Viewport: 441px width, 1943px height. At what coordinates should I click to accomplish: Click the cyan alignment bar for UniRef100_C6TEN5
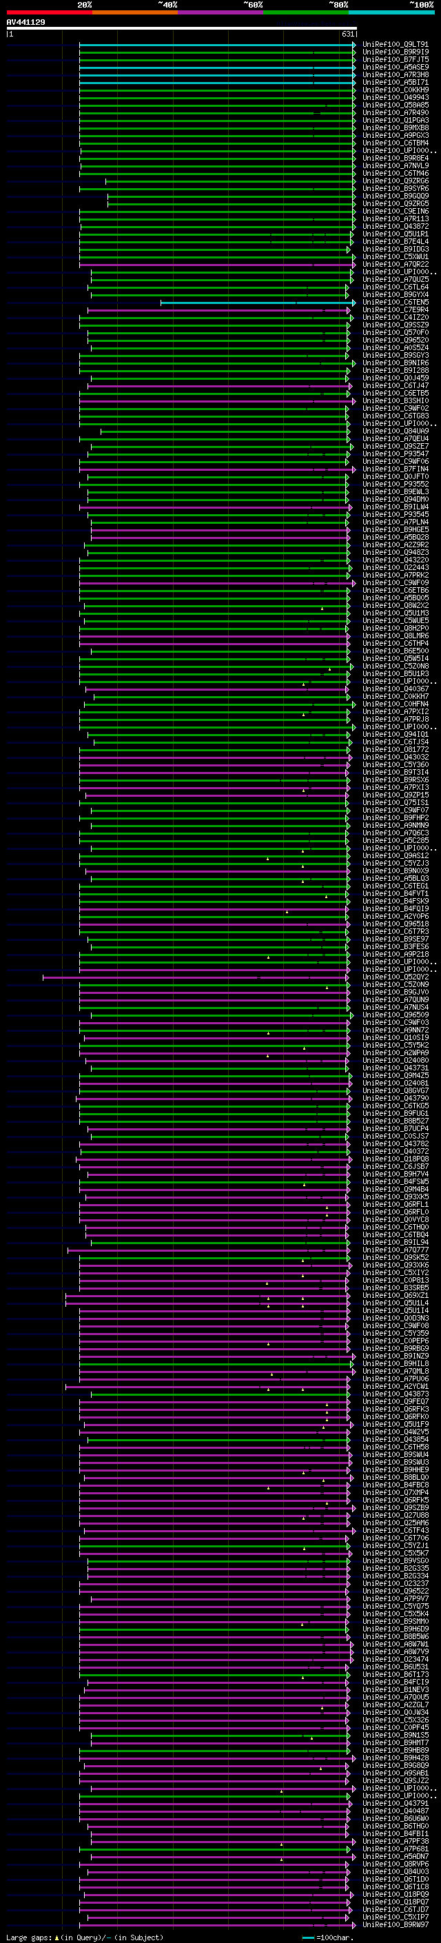coord(258,303)
